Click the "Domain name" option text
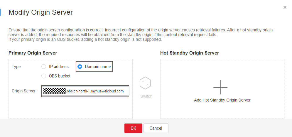This screenshot has width=292, height=137. point(98,67)
